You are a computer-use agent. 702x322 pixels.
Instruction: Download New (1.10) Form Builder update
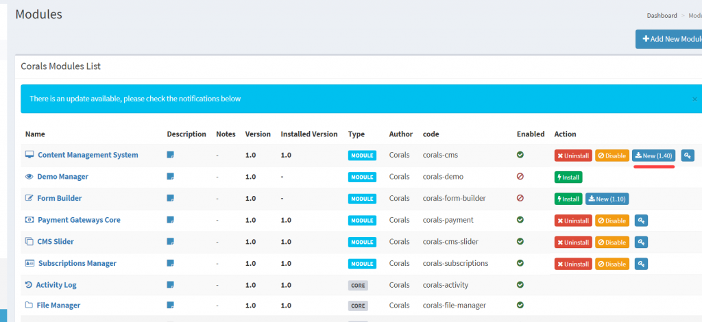pyautogui.click(x=607, y=199)
